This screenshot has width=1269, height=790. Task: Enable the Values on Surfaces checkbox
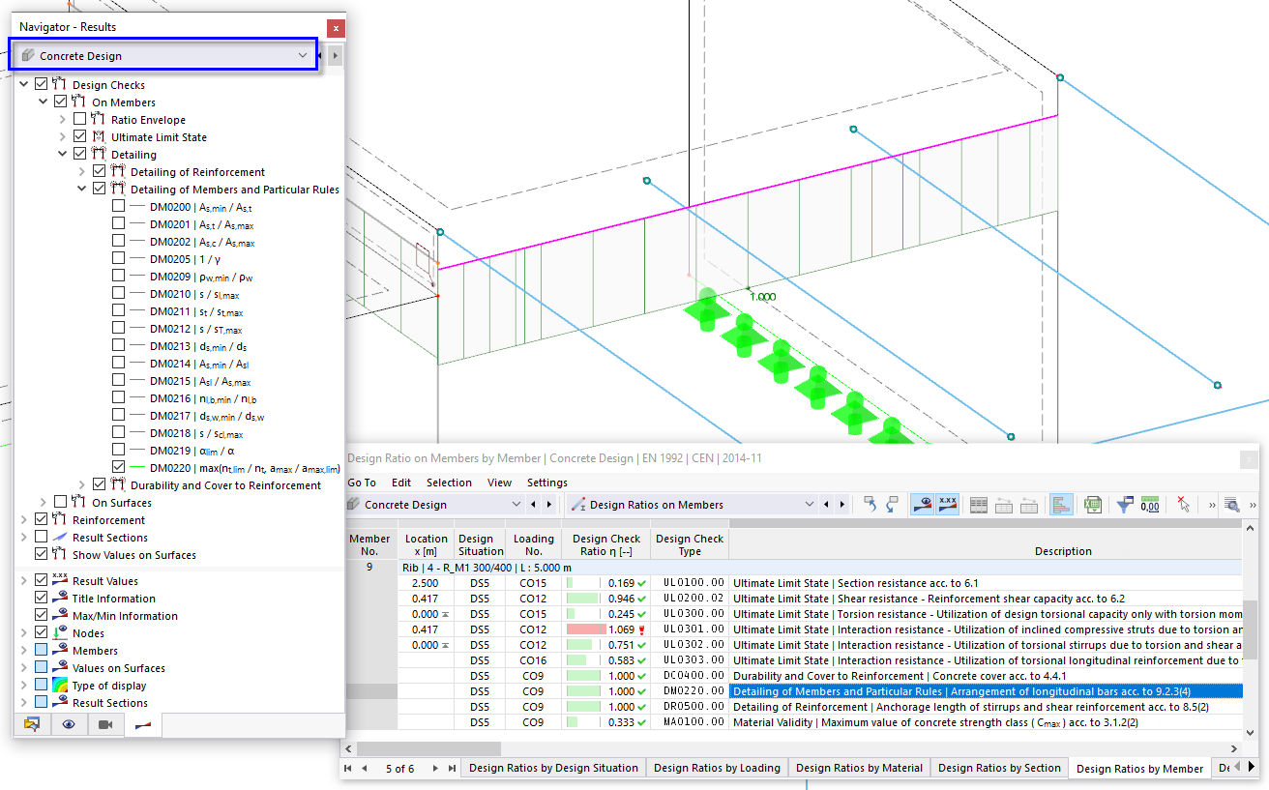click(x=41, y=668)
